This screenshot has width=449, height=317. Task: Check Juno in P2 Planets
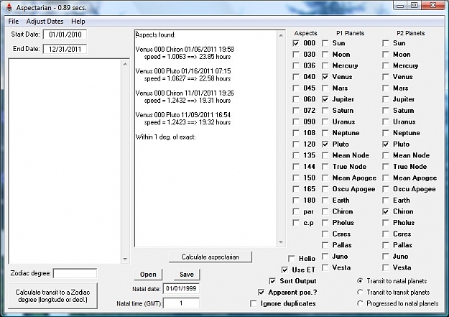click(386, 257)
